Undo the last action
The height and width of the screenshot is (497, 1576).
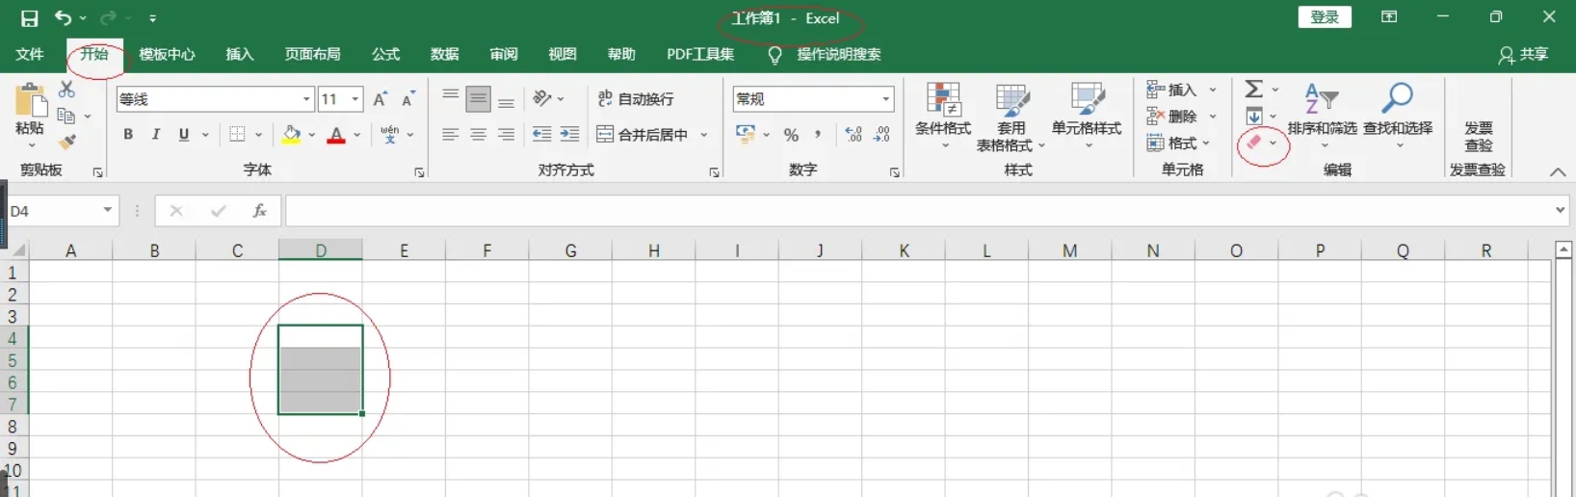(63, 17)
